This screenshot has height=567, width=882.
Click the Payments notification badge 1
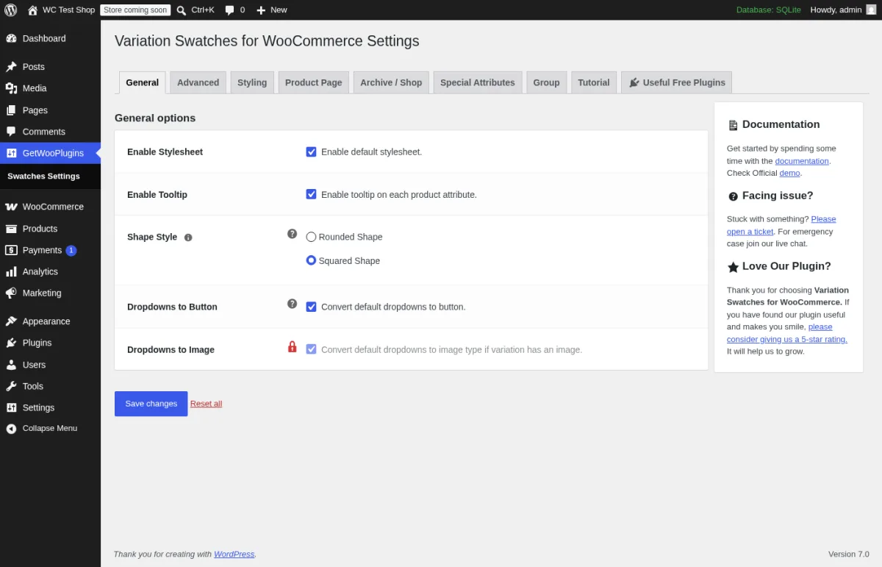coord(71,251)
